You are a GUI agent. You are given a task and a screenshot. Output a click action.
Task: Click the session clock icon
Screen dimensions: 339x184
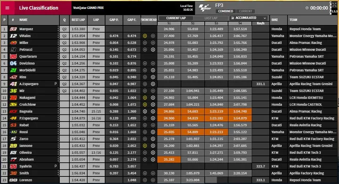[307, 8]
